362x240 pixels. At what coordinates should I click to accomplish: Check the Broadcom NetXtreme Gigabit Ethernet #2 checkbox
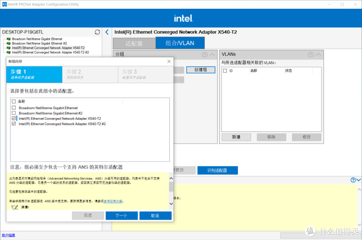click(13, 113)
